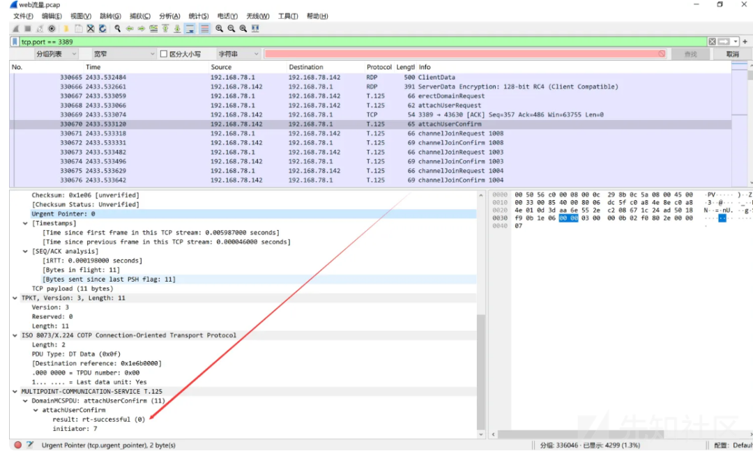
Task: Collapse the [SEQ/ACK analysis] node
Action: click(x=26, y=251)
